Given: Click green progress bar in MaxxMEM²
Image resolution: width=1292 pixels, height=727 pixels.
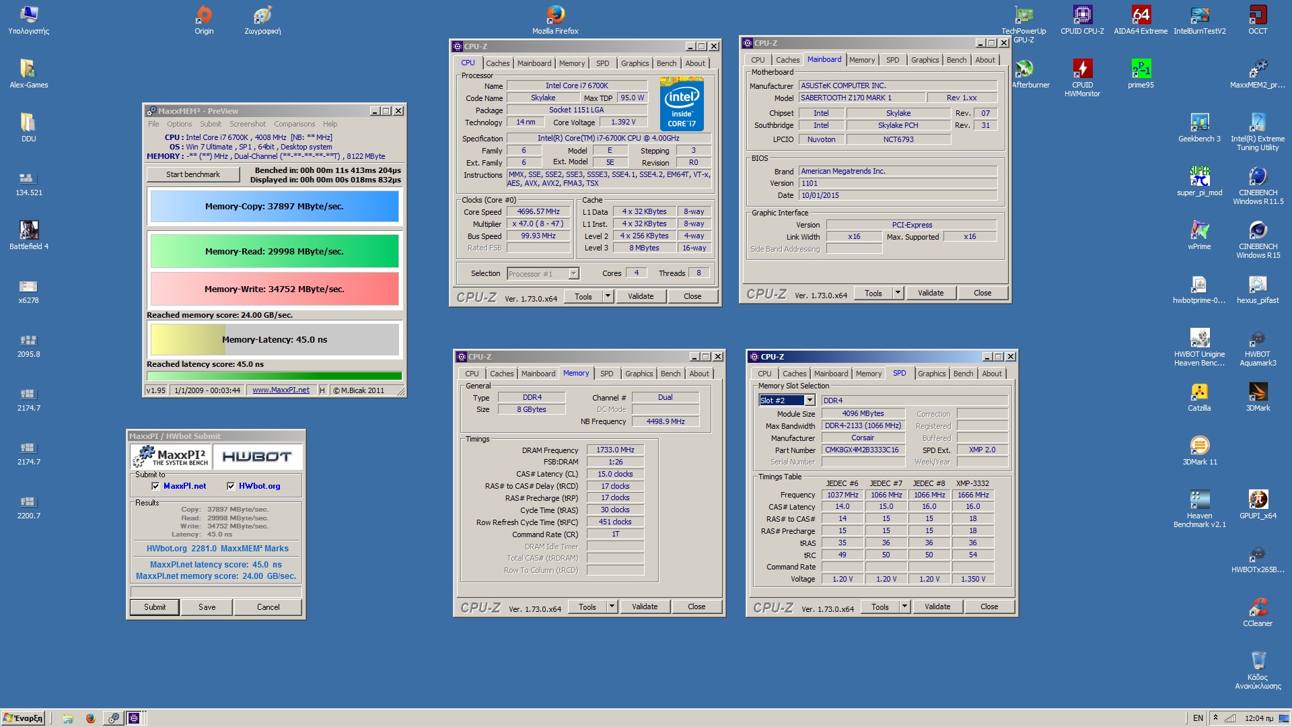Looking at the screenshot, I should point(275,376).
